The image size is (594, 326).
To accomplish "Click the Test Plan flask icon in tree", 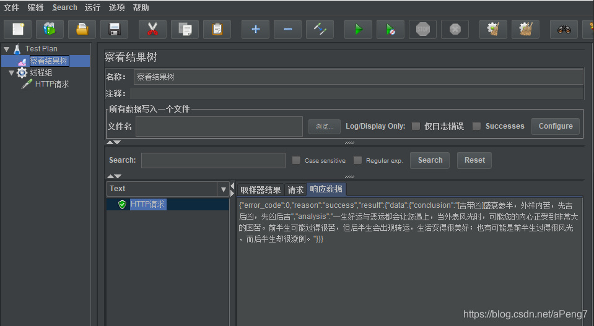I will point(17,49).
